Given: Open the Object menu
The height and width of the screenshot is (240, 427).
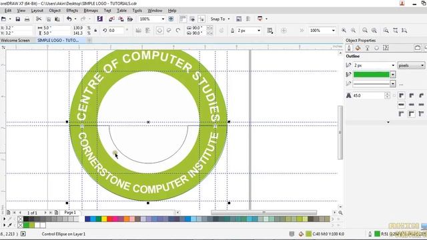Looking at the screenshot, I should pyautogui.click(x=55, y=11).
